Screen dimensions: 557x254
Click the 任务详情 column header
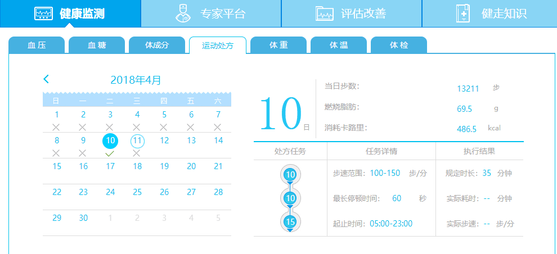[381, 151]
